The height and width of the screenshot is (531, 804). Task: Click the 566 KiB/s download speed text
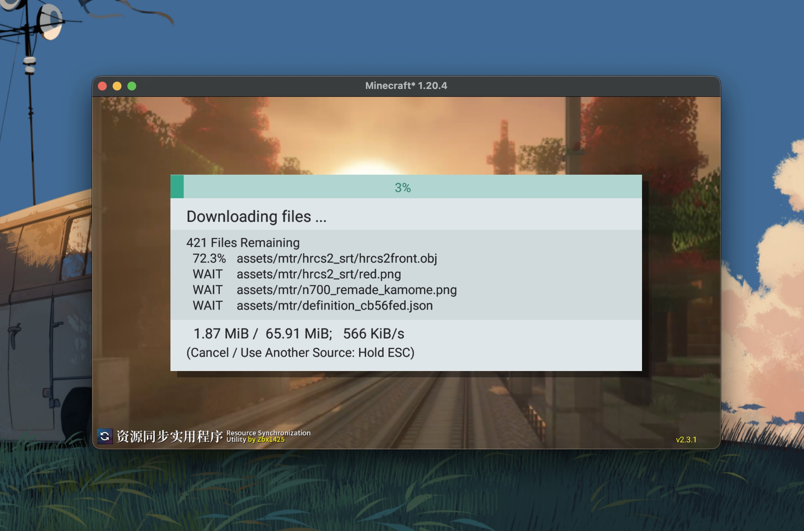tap(373, 334)
